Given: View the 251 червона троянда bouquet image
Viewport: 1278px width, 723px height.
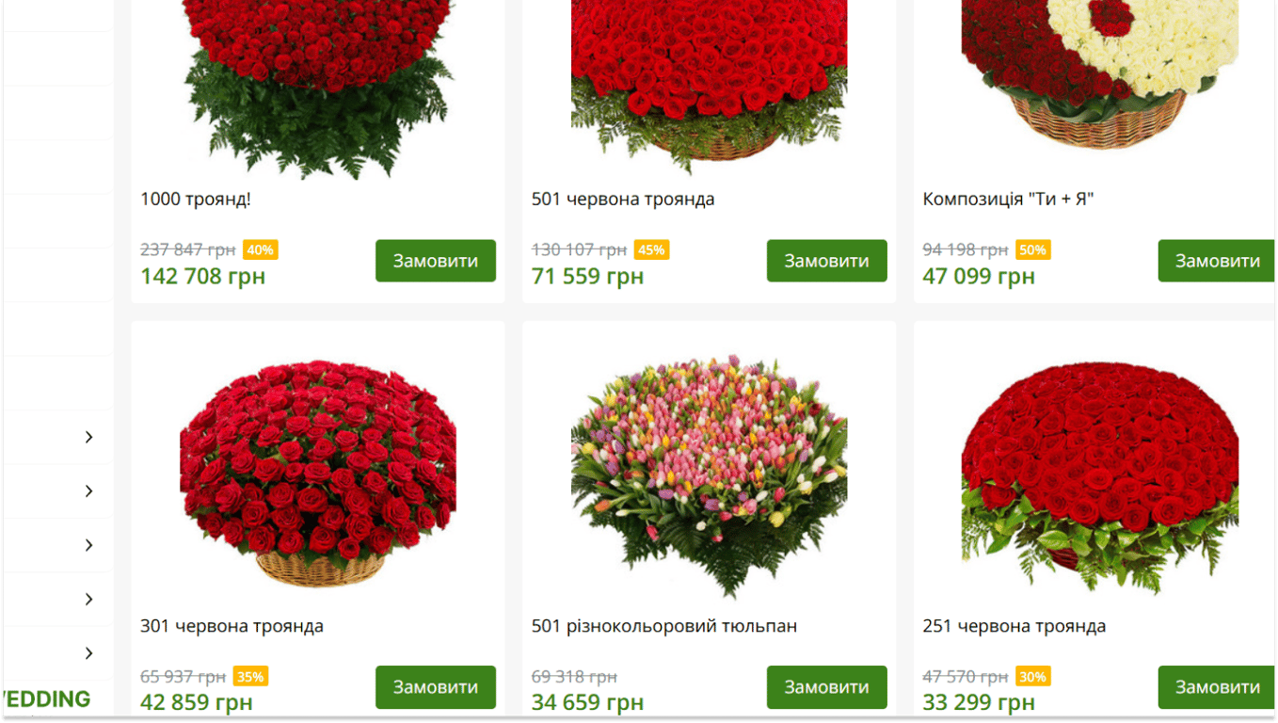Looking at the screenshot, I should click(1099, 477).
